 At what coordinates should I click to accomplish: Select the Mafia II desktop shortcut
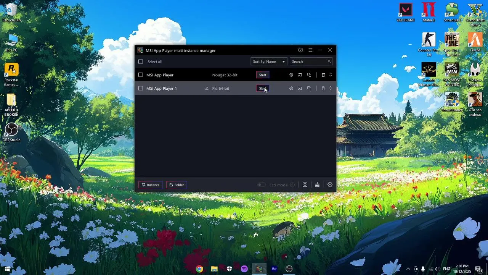click(x=429, y=13)
